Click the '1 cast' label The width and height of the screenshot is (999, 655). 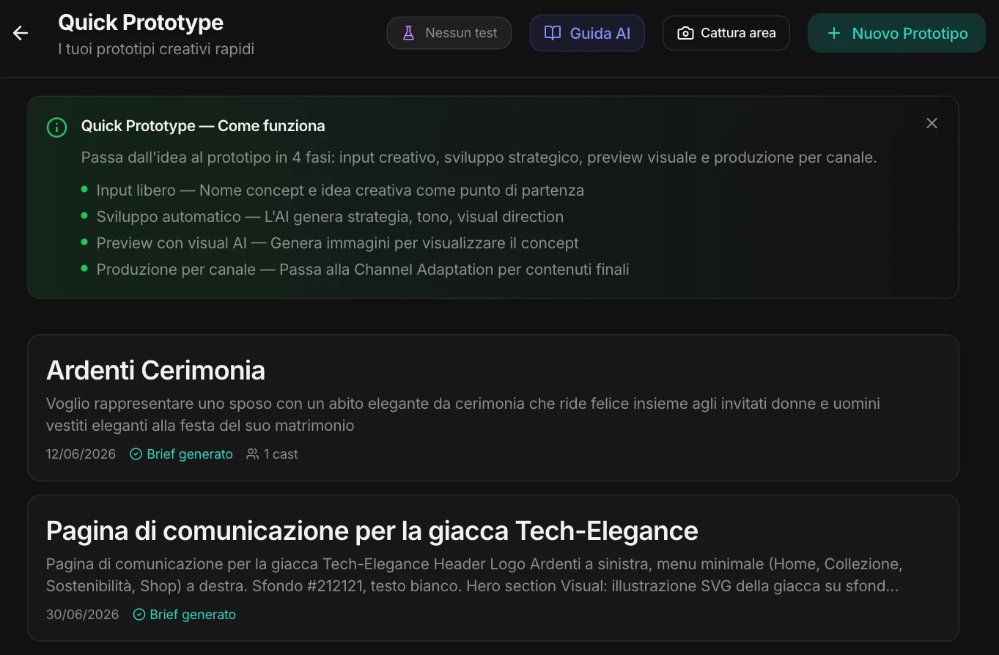coord(281,454)
